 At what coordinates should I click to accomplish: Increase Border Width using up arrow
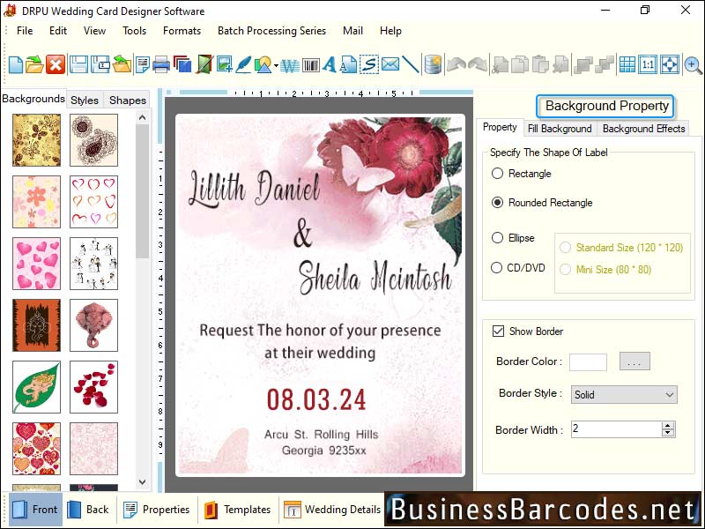coord(668,425)
